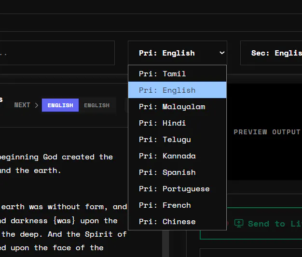
Task: Select the highlighted Pri: English option
Action: [177, 90]
